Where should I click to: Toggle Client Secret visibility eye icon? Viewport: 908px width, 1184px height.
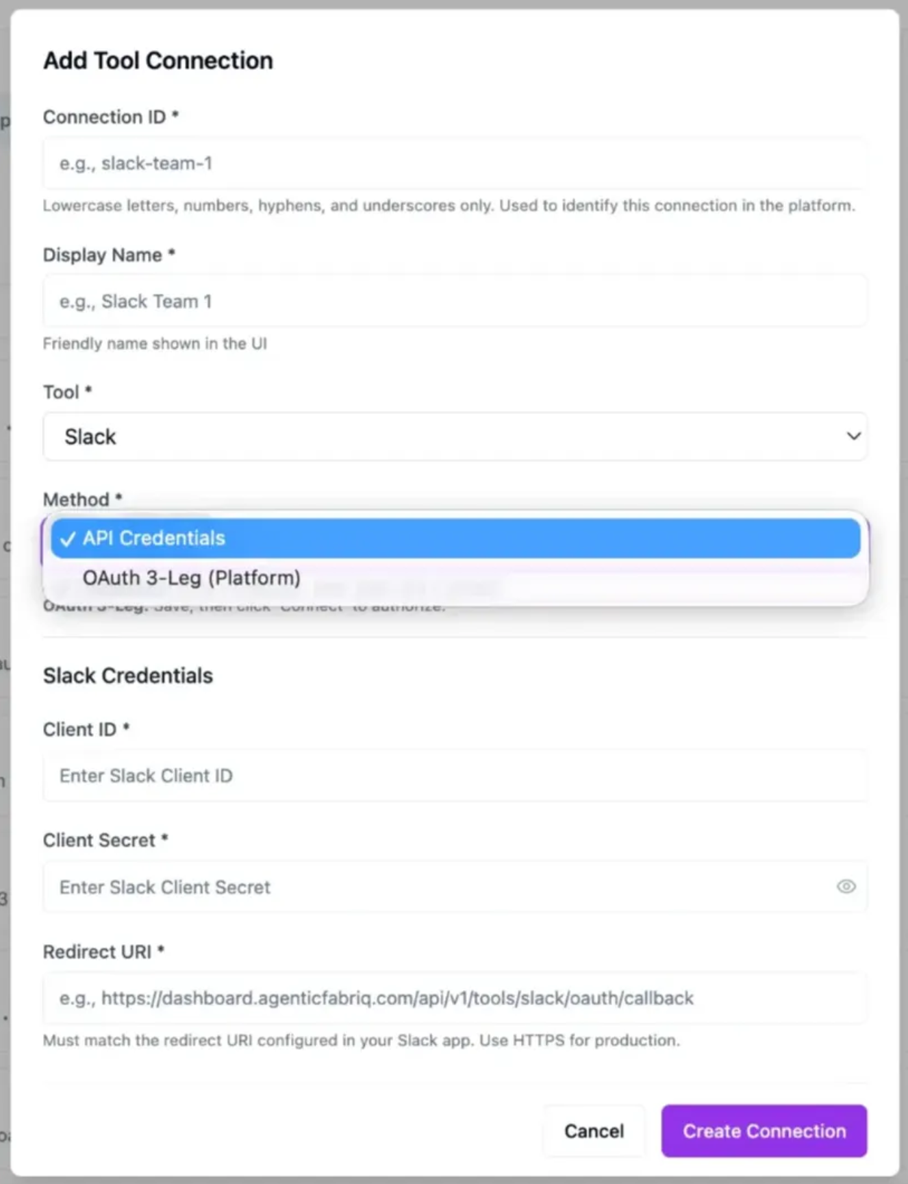(x=846, y=887)
